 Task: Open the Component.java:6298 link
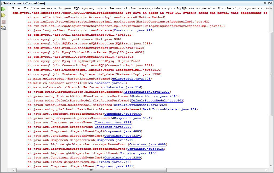coord(113,123)
